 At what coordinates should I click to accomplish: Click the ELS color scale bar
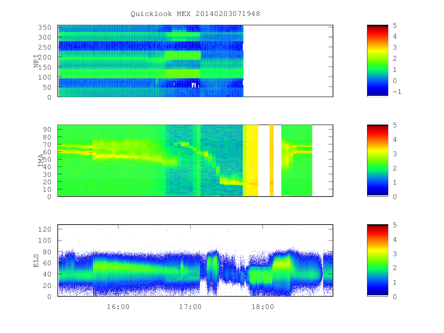377,260
